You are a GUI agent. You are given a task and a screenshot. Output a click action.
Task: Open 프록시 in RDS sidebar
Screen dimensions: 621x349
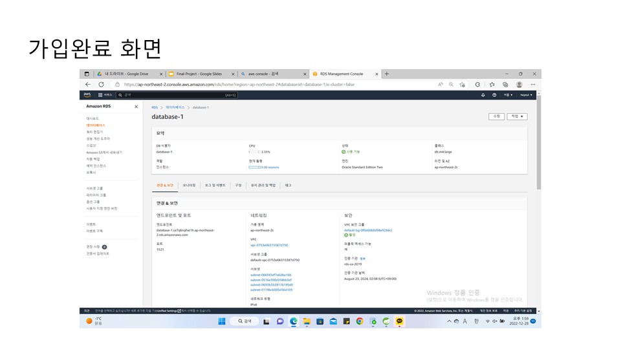point(91,172)
